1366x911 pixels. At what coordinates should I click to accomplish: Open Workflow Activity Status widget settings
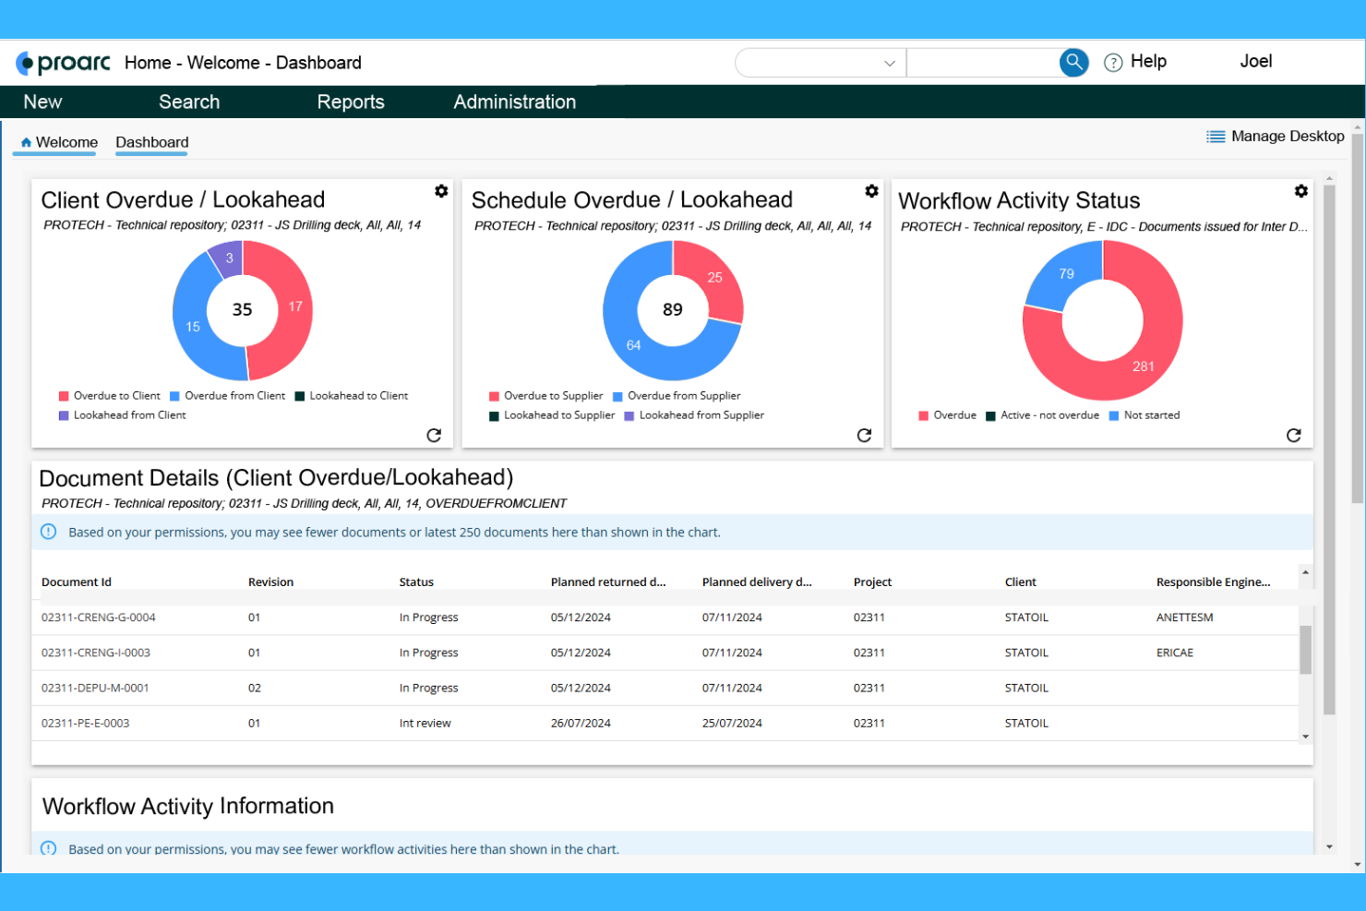1301,191
